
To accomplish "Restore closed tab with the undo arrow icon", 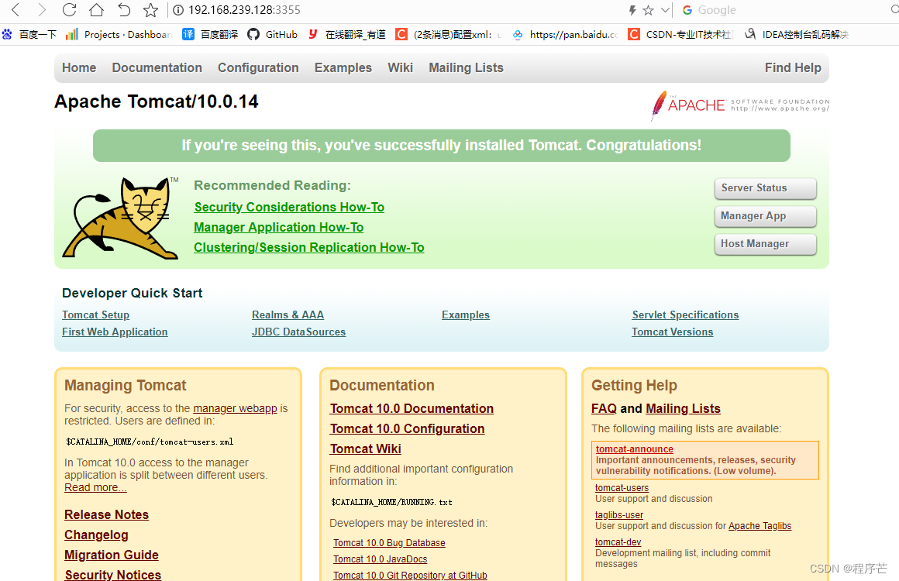I will [124, 10].
